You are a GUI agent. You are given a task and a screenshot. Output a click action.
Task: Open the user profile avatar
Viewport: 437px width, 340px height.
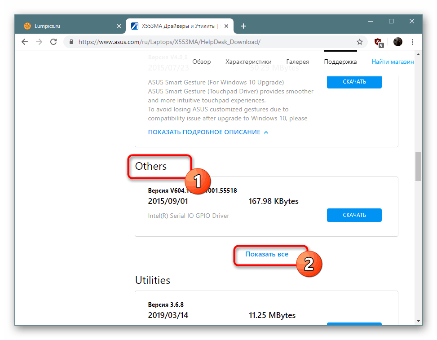point(398,42)
